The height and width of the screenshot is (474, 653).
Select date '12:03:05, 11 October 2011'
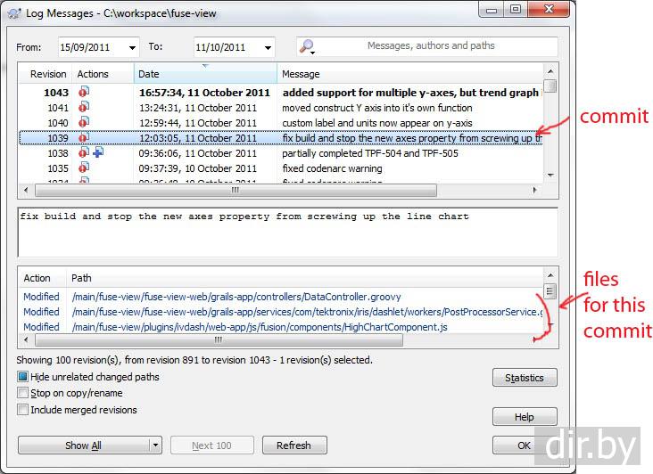[198, 138]
